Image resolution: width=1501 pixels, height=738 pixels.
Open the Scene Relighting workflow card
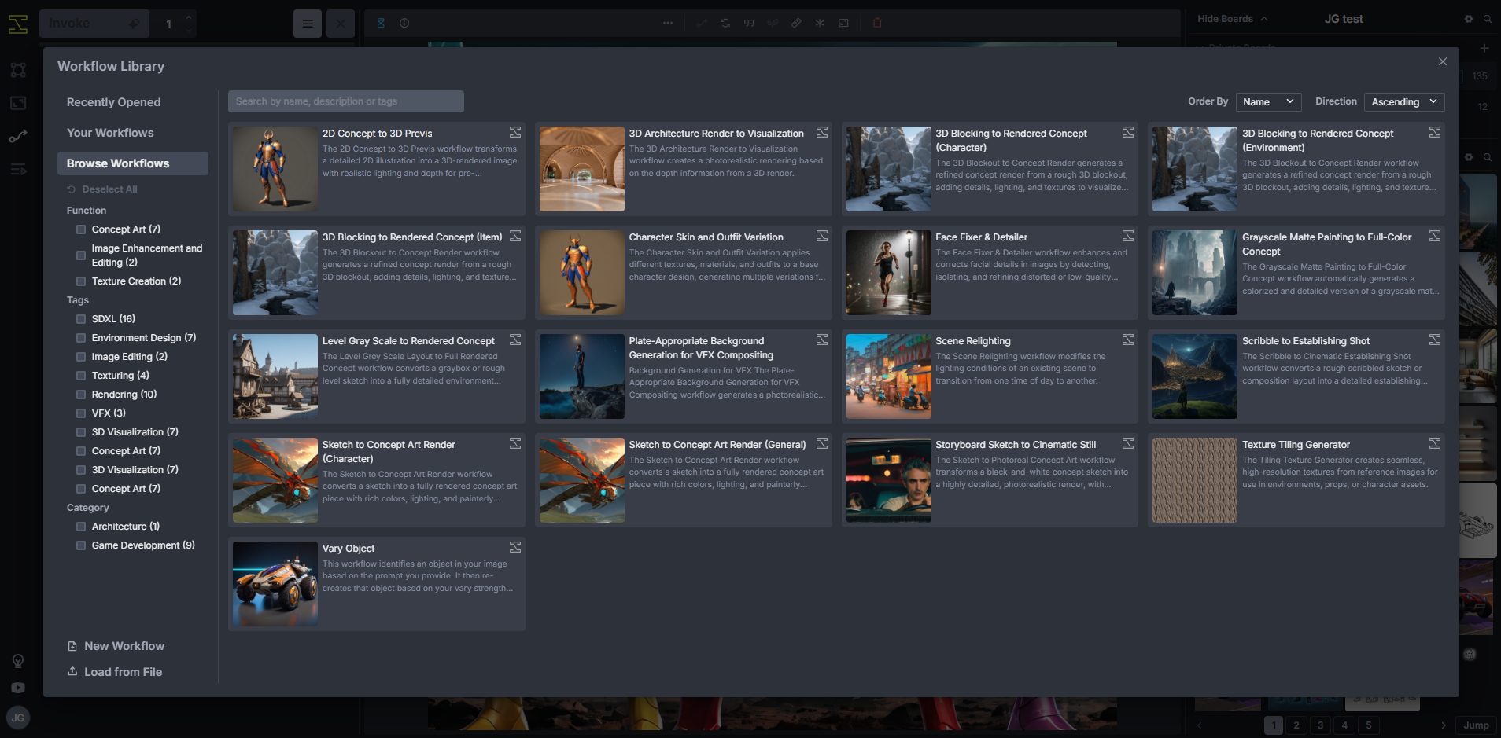990,376
